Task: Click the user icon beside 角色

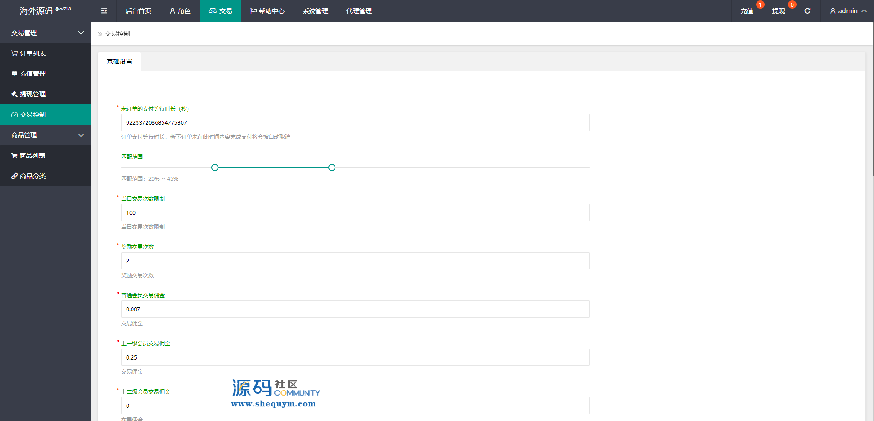Action: (173, 11)
